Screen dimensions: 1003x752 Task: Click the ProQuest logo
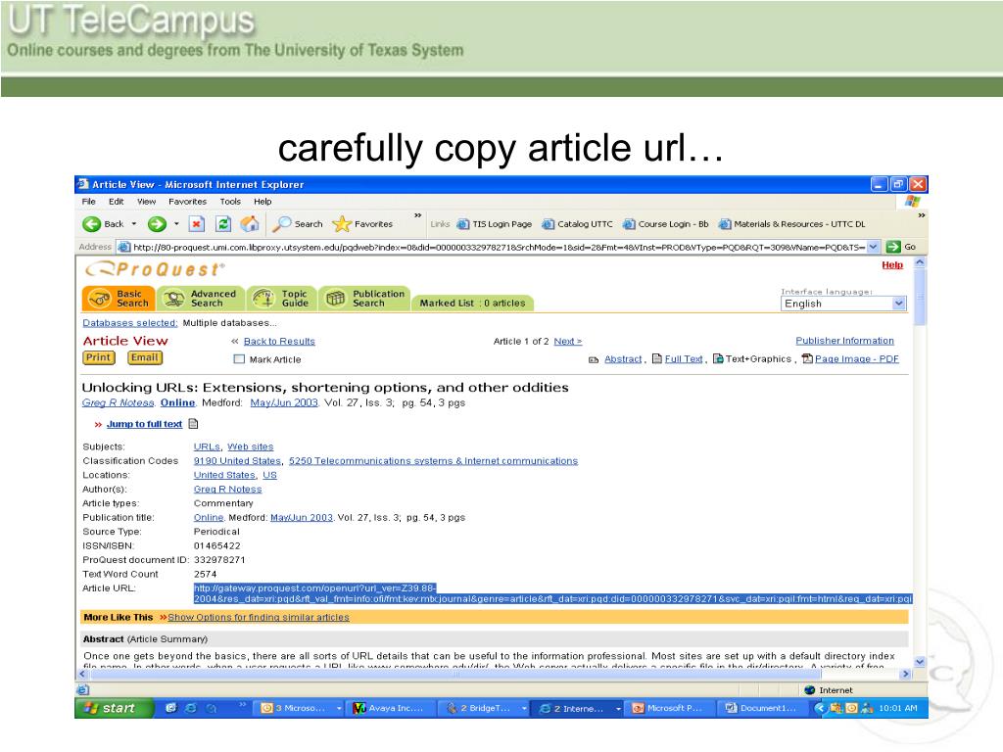pos(156,269)
